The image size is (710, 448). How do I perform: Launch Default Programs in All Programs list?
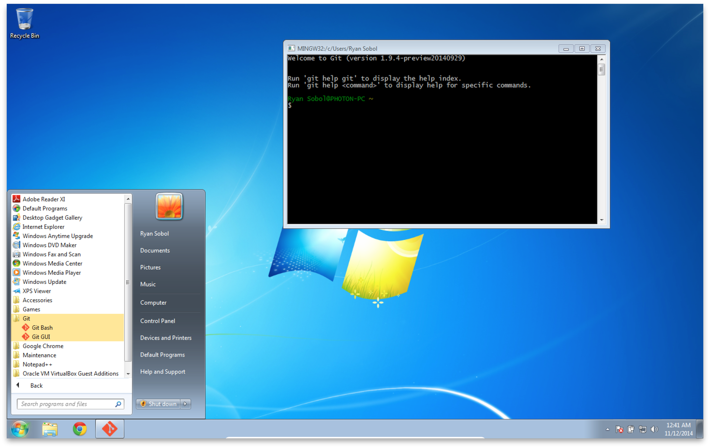67,209
